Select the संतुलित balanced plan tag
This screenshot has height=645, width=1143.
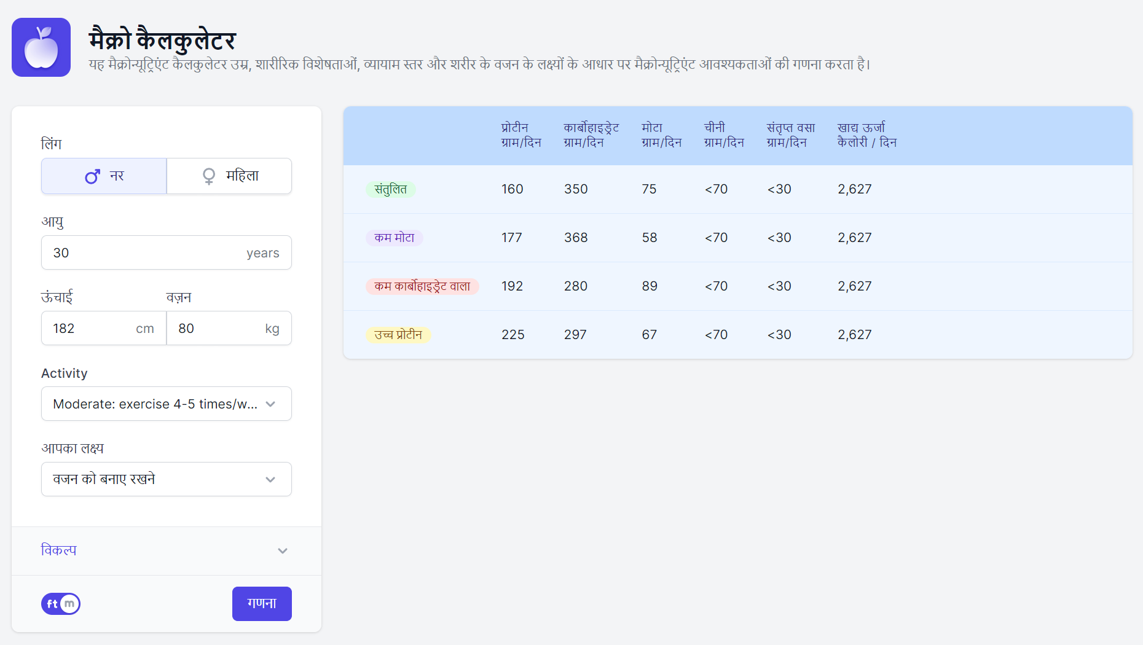click(x=391, y=189)
